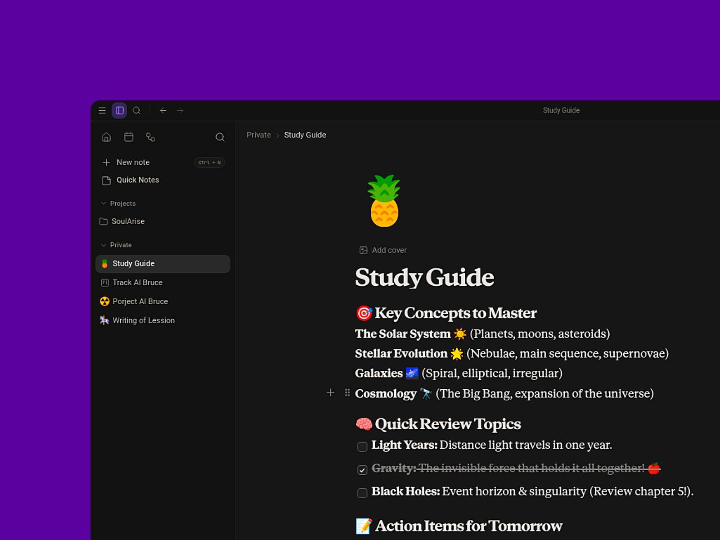Click the Study Guide breadcrumb

(305, 135)
